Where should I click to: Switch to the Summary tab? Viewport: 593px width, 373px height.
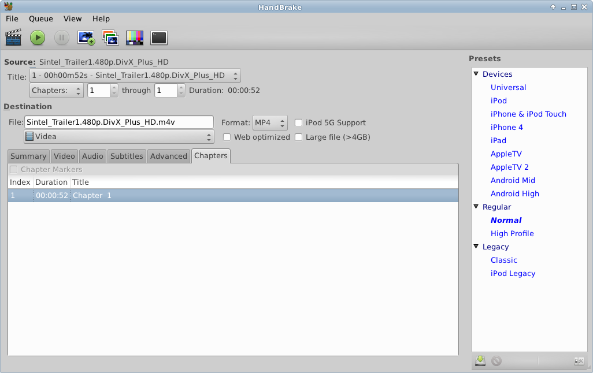[28, 156]
